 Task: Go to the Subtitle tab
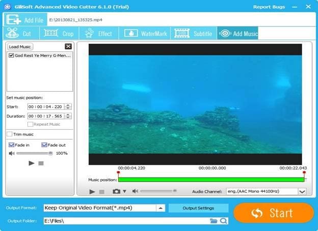click(194, 33)
